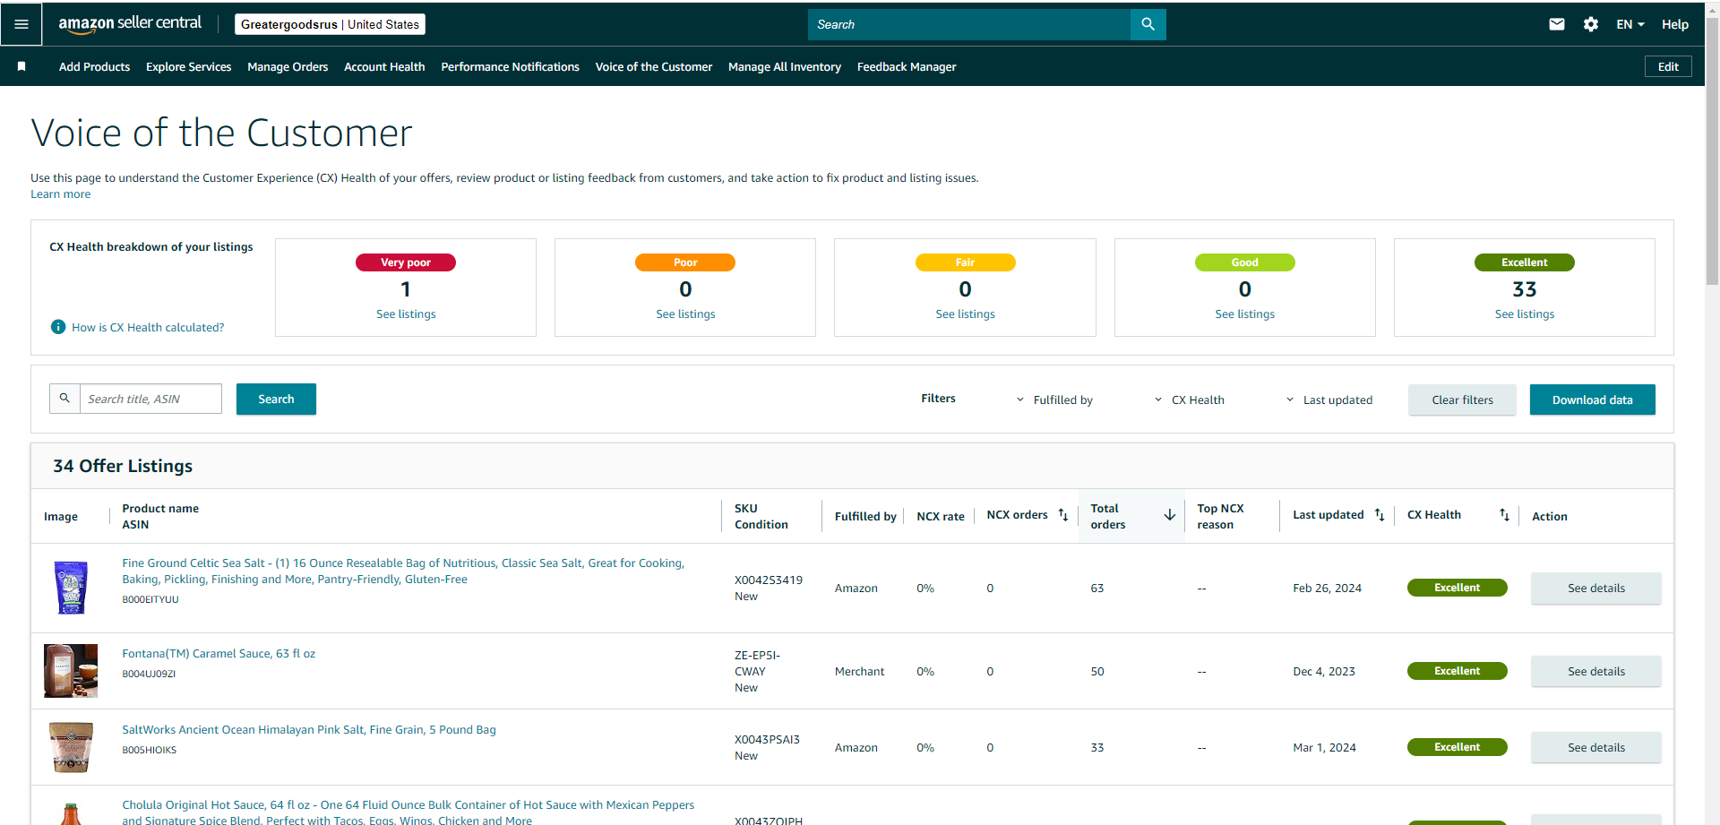Open Explore Services menu item
The height and width of the screenshot is (825, 1720).
coord(188,66)
